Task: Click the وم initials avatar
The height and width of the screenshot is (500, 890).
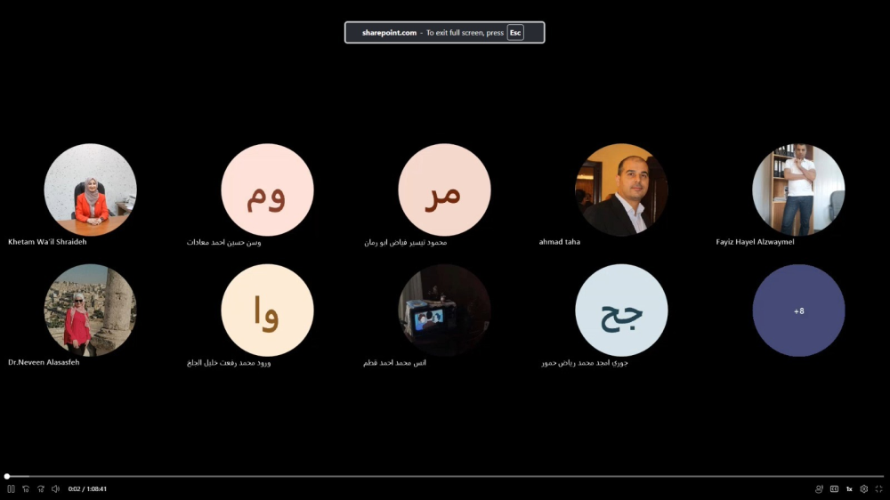Action: pyautogui.click(x=267, y=190)
